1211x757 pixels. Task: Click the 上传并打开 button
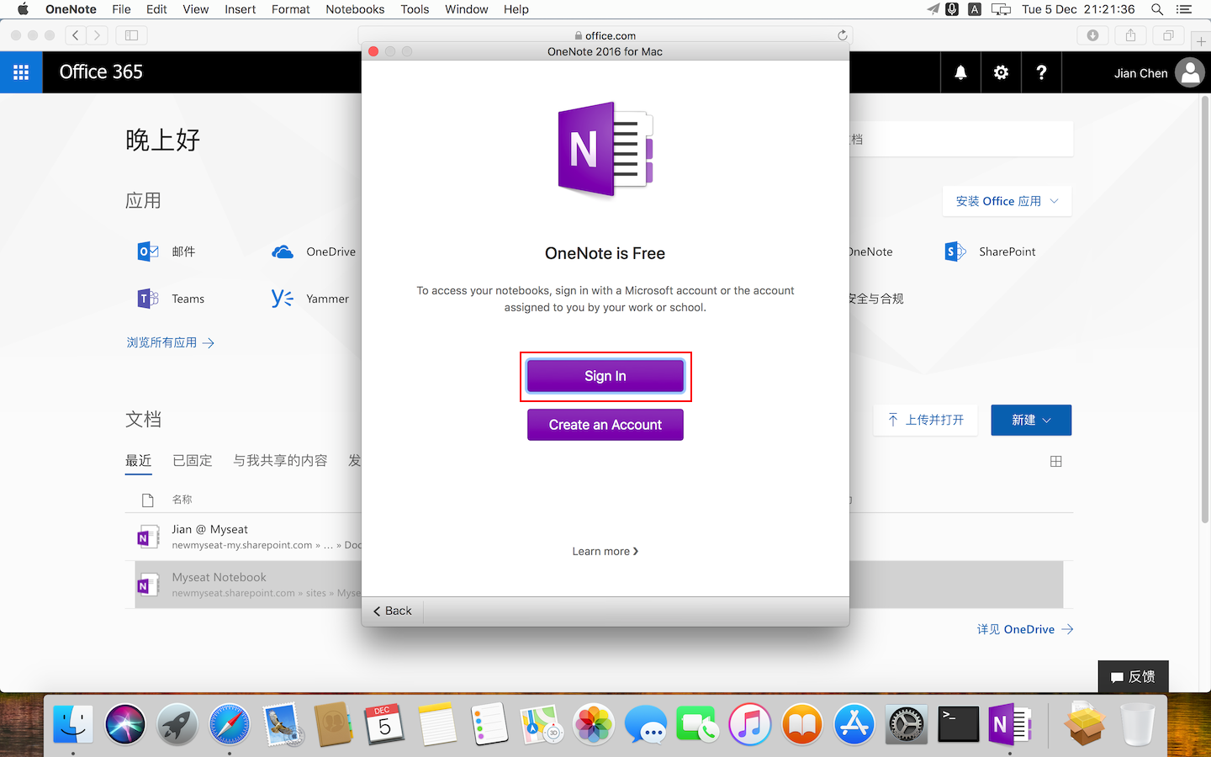tap(926, 420)
